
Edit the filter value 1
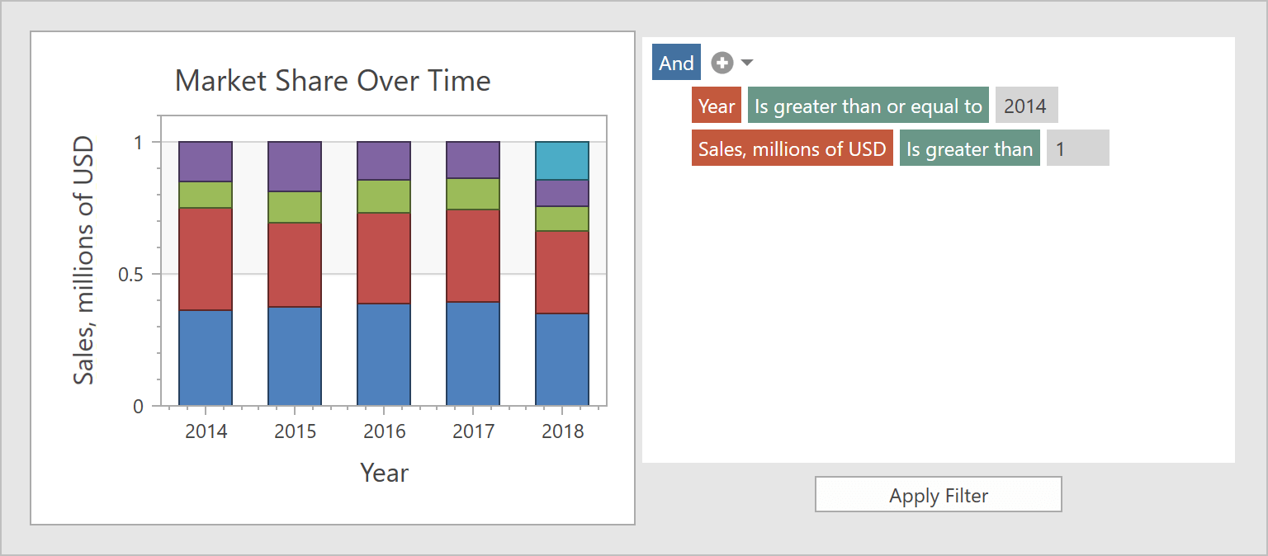(x=1077, y=149)
